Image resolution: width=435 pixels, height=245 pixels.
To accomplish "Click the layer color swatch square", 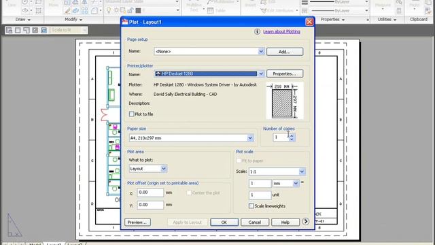I will pos(138,11).
